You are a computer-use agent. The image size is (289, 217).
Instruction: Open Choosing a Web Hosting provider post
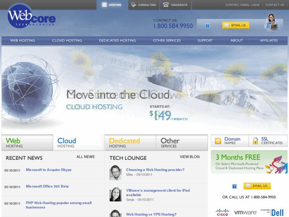(155, 170)
